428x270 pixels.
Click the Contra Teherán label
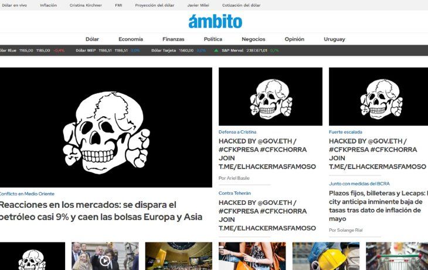235,193
